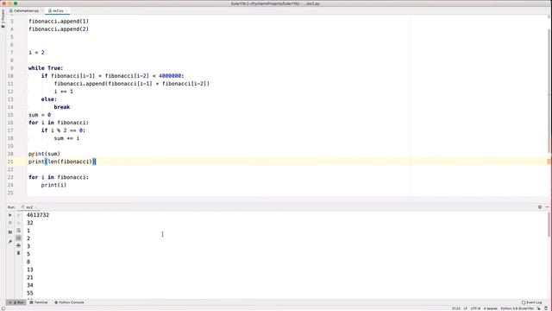Switch to the first editor tab
552x311 pixels.
pos(24,11)
